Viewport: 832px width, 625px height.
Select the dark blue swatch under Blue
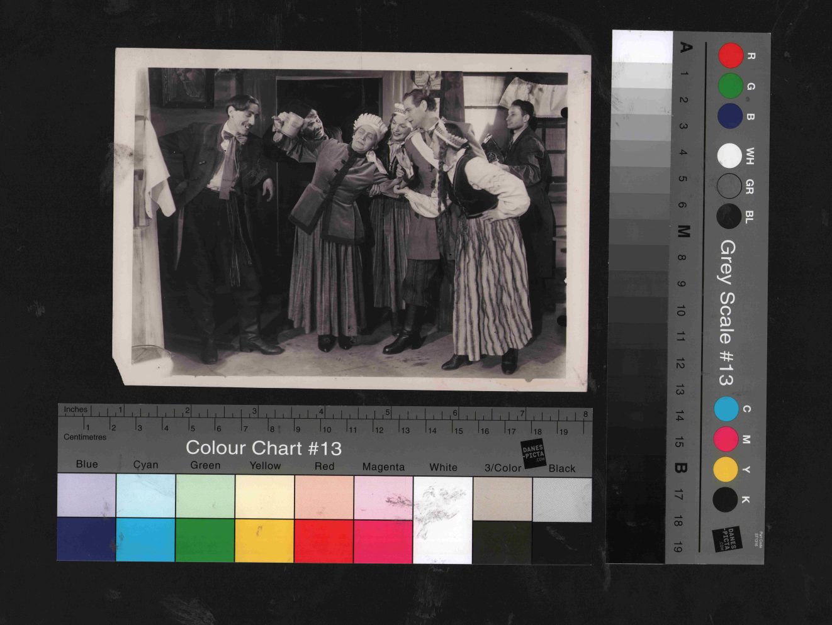(86, 539)
